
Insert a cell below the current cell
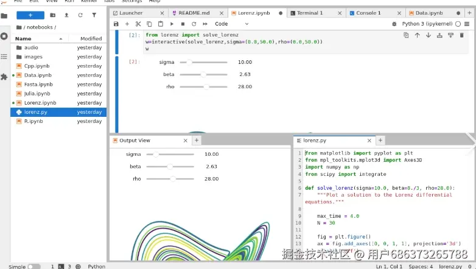(451, 35)
